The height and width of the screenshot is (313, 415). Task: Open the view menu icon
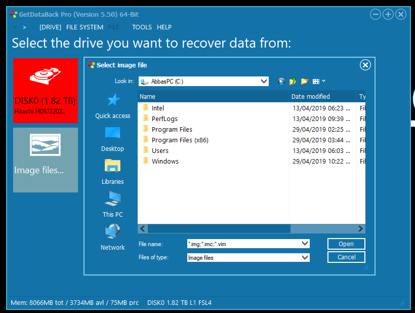point(319,82)
